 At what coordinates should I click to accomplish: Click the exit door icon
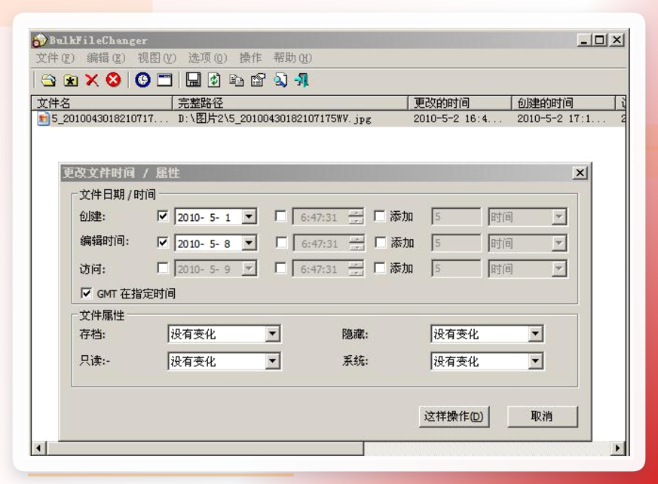pos(301,80)
